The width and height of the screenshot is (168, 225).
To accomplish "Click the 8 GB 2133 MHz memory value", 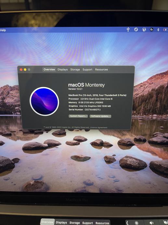I will (x=91, y=102).
